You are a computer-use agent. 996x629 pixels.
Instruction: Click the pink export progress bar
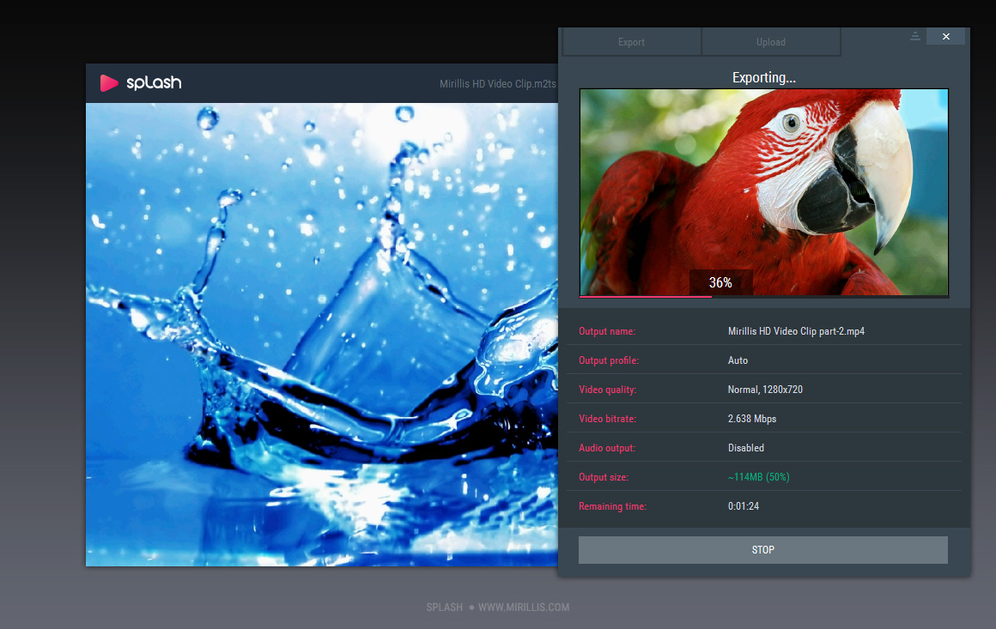[x=646, y=296]
